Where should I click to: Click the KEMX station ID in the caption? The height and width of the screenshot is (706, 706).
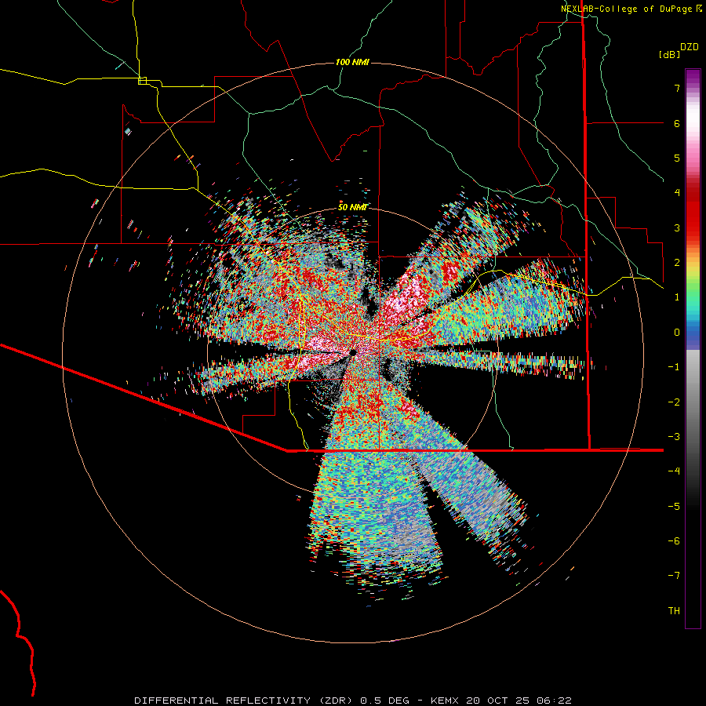(445, 701)
